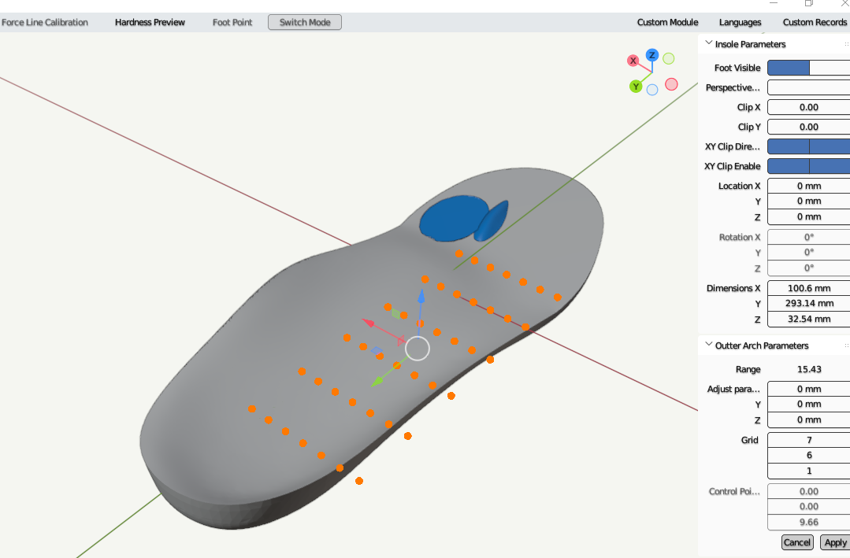The image size is (850, 558).
Task: Click the Clip X value slider
Action: point(807,107)
